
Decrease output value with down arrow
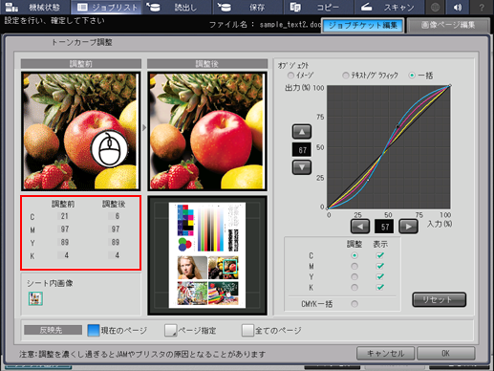point(302,167)
